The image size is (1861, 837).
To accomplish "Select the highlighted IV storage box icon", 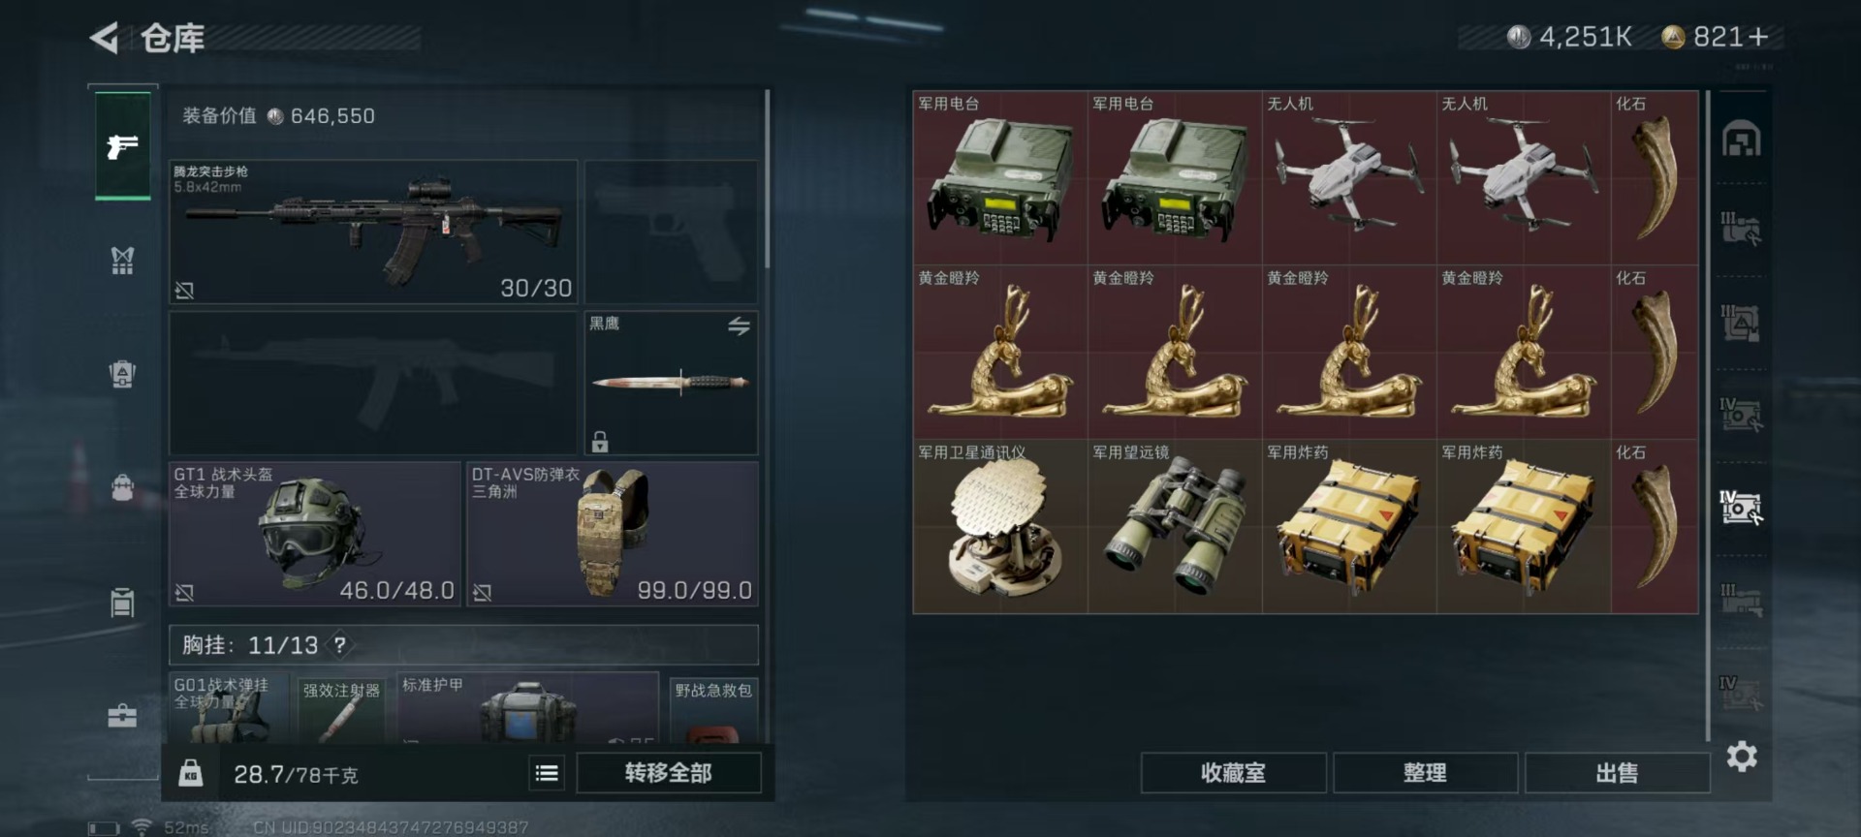I will (x=1741, y=508).
